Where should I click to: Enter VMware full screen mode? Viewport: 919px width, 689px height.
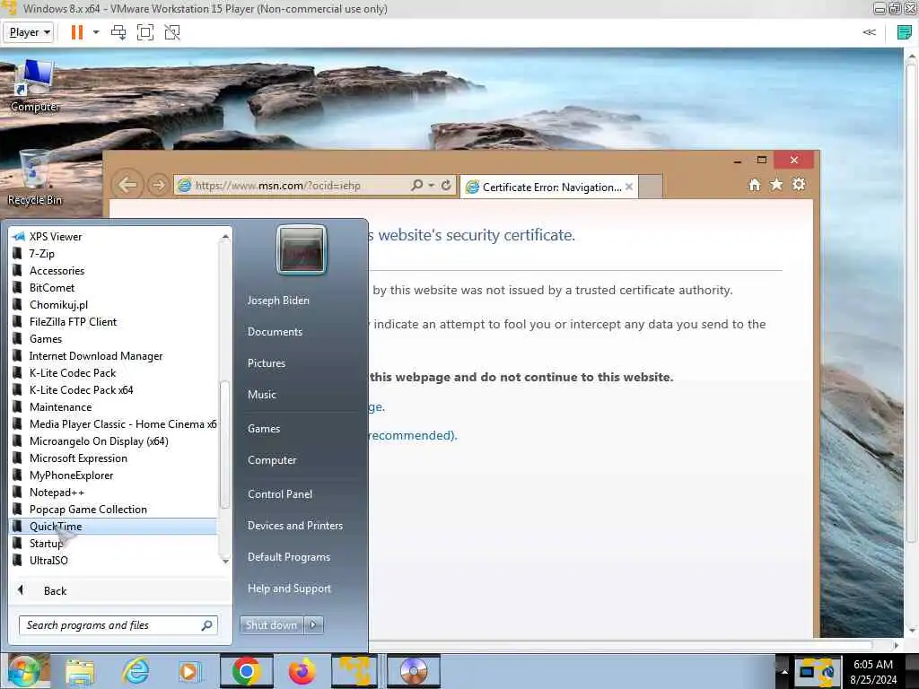[145, 32]
